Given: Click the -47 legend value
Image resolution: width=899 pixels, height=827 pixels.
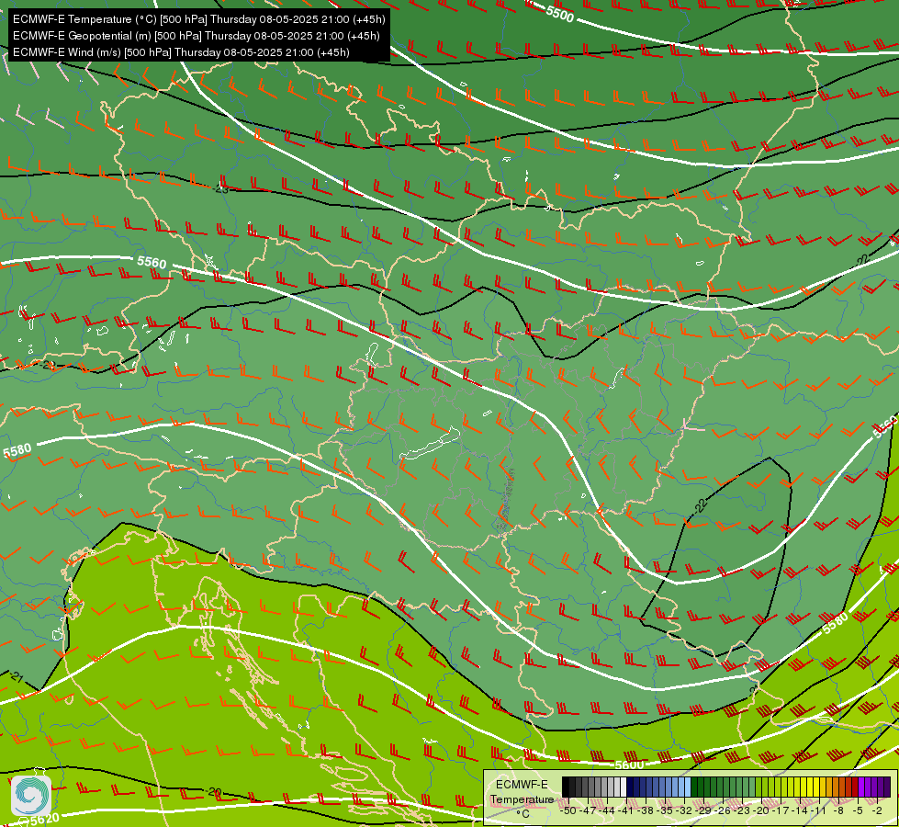Looking at the screenshot, I should [x=588, y=810].
